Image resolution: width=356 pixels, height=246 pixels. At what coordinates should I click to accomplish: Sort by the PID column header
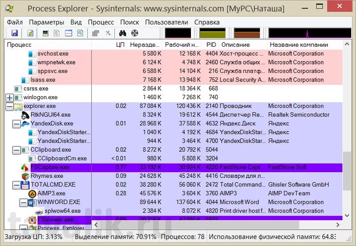click(210, 44)
